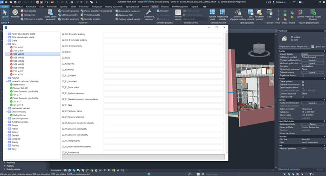Open Informace o projektu
Image resolution: width=326 pixels, height=176 pixels.
32,19
